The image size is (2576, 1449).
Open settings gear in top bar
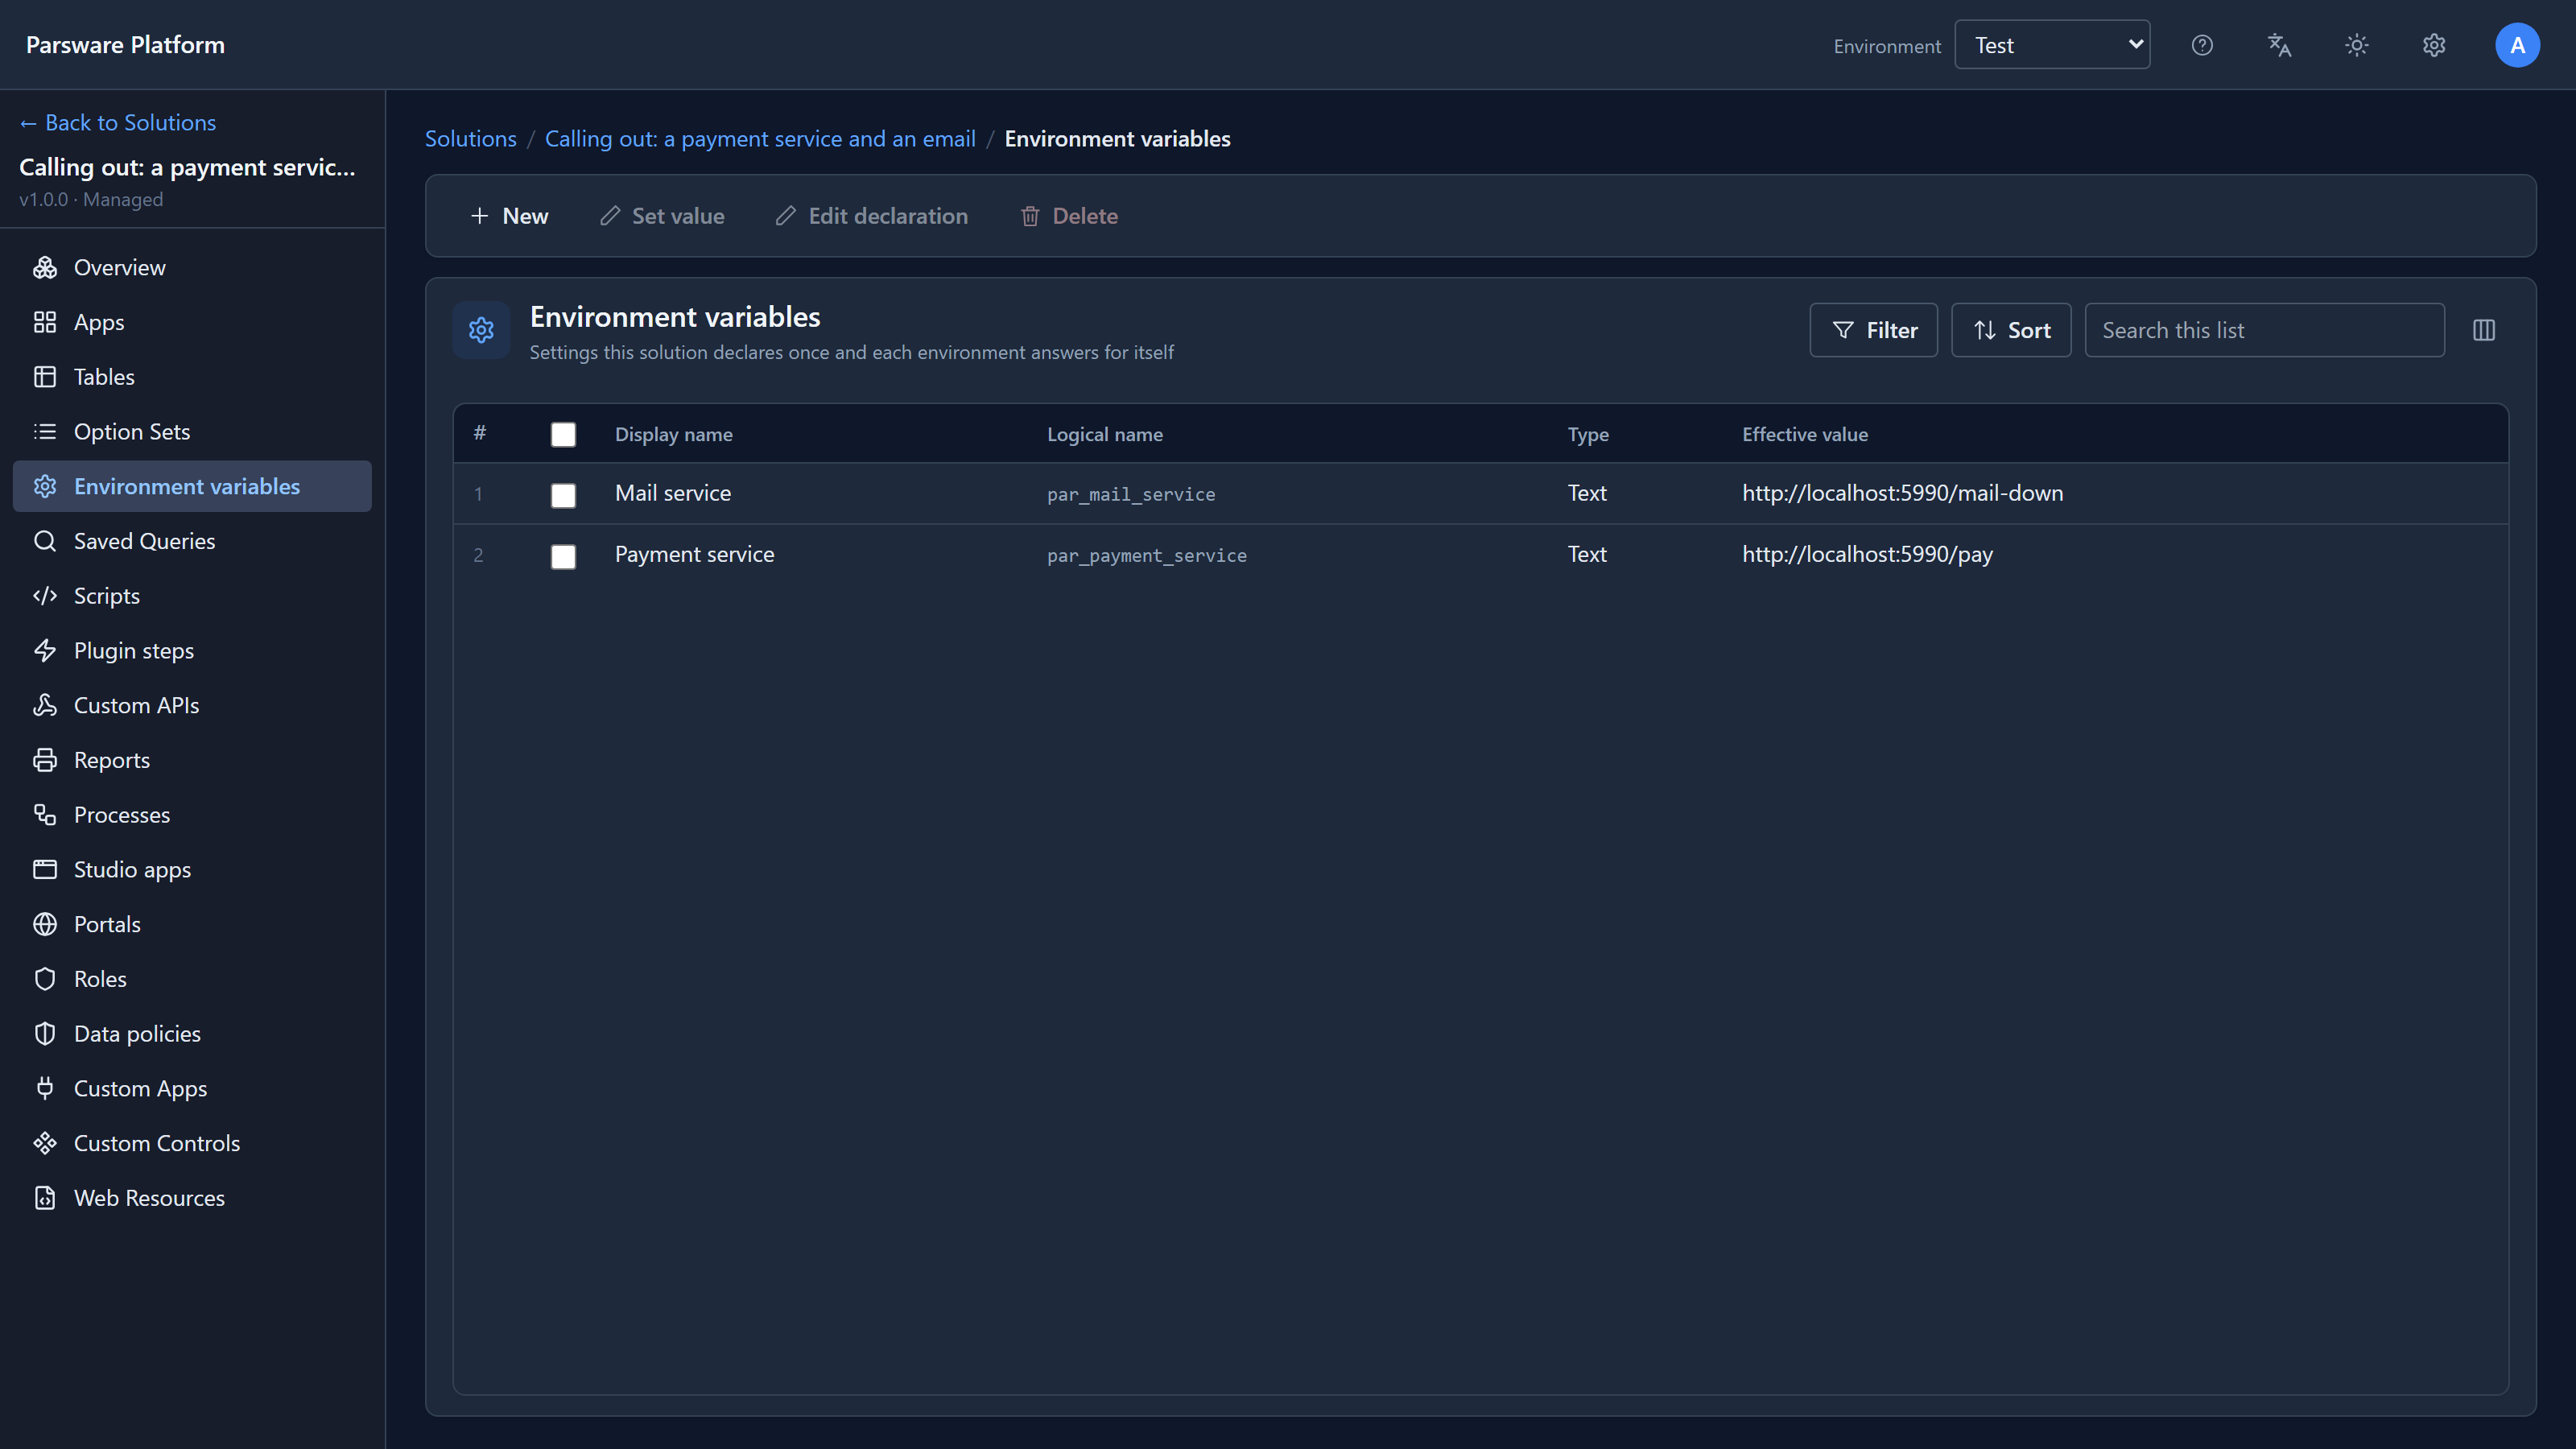pyautogui.click(x=2434, y=45)
